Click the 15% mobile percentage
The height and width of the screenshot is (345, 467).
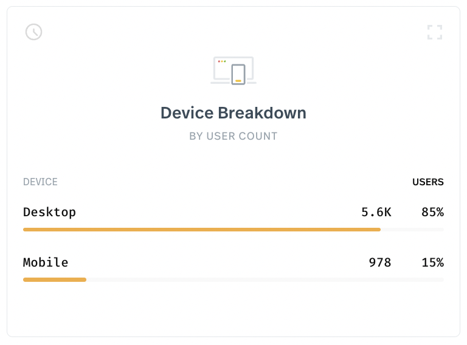432,262
